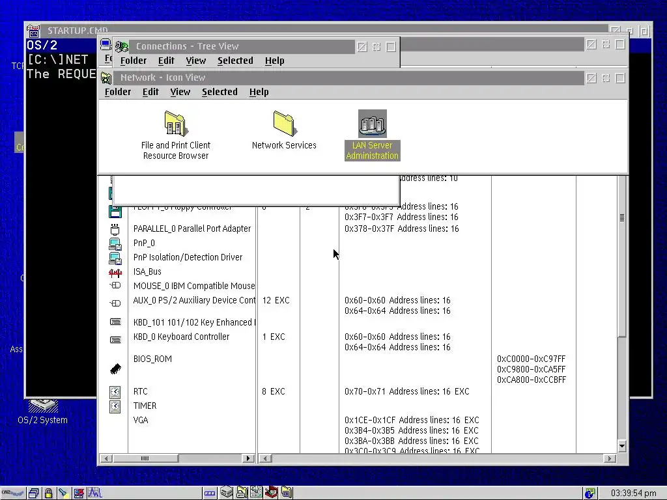The width and height of the screenshot is (667, 500).
Task: Click the TIMER clock icon
Action: coord(115,406)
